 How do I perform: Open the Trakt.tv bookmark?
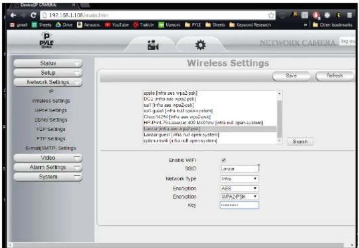(144, 25)
